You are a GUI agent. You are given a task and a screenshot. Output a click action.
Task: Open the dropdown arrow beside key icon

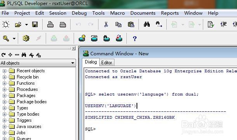[14, 39]
